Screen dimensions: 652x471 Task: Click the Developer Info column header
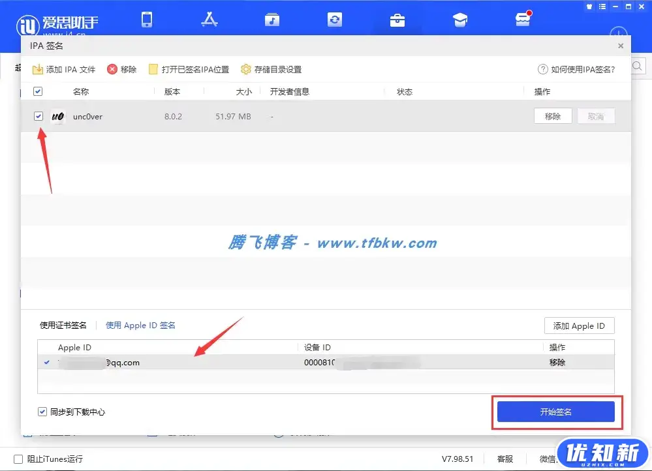click(x=289, y=91)
